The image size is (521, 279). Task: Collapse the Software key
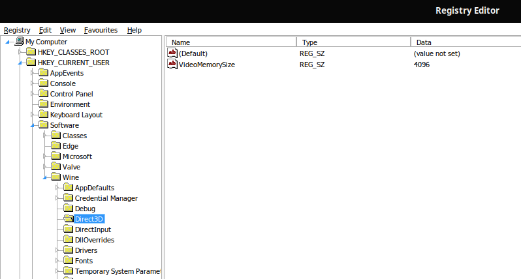click(x=32, y=125)
